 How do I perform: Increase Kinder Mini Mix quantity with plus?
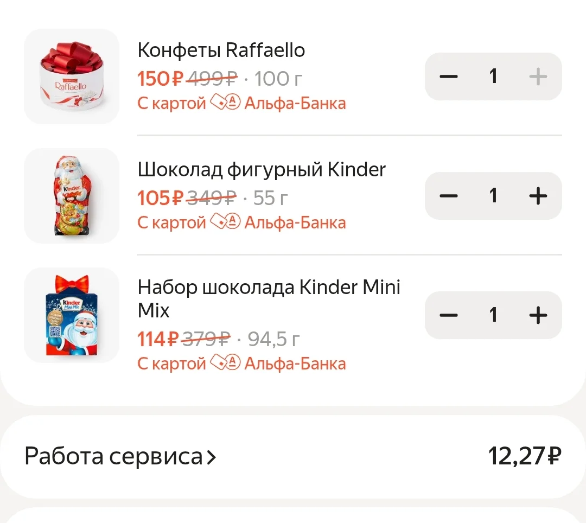pos(538,315)
